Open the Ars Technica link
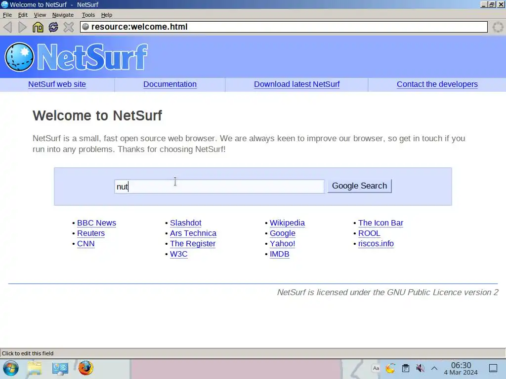This screenshot has width=506, height=379. point(193,233)
